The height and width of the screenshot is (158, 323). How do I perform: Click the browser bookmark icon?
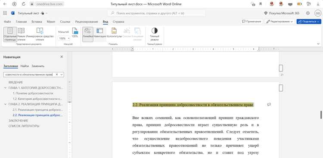click(261, 4)
